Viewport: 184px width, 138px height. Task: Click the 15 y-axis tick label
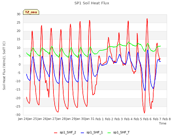[18, 39]
